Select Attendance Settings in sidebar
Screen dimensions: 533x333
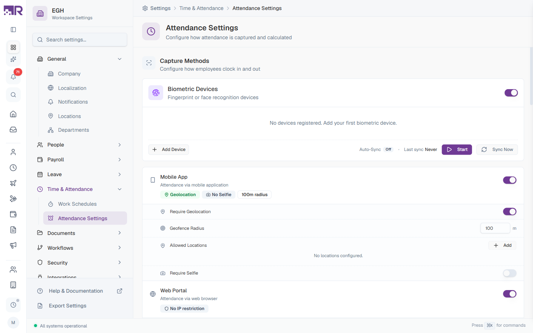click(x=85, y=218)
